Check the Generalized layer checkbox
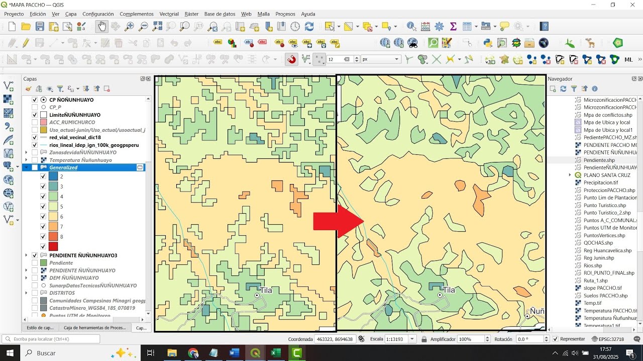643x361 pixels. pos(35,167)
